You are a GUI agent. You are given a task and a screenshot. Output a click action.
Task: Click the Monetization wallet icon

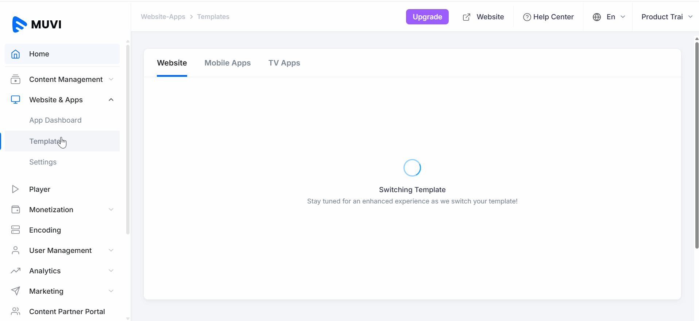pyautogui.click(x=15, y=210)
